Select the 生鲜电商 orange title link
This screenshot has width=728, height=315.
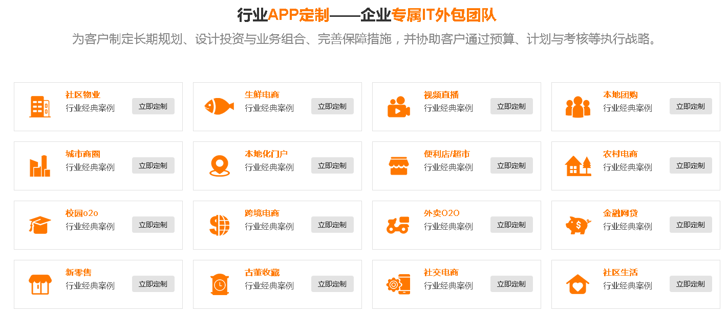(x=262, y=95)
